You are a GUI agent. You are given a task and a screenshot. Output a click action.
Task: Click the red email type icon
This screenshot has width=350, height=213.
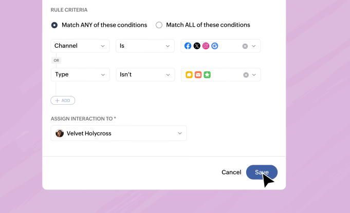point(198,74)
